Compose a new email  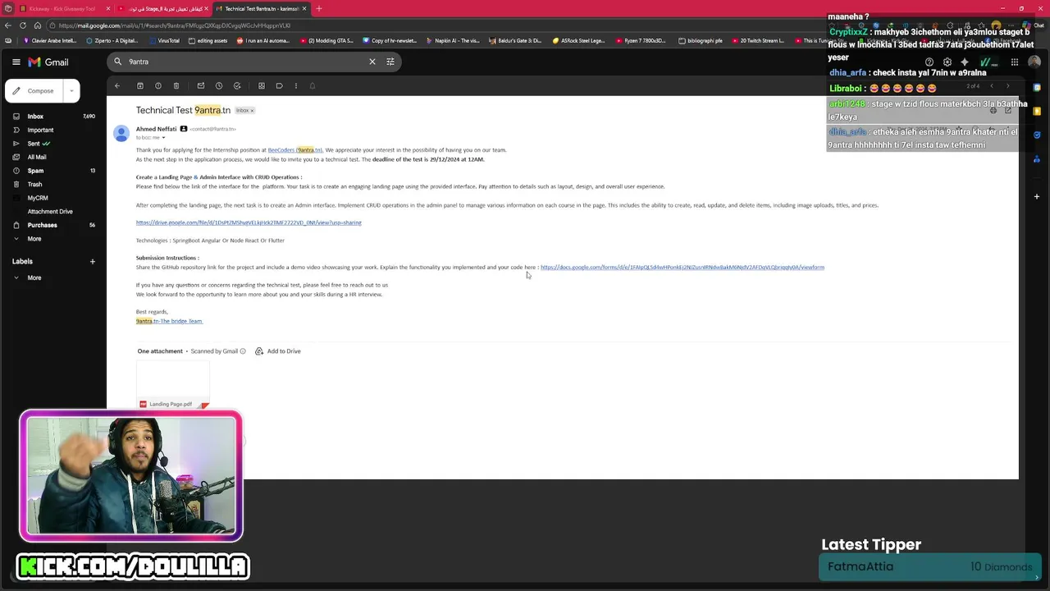[x=34, y=91]
